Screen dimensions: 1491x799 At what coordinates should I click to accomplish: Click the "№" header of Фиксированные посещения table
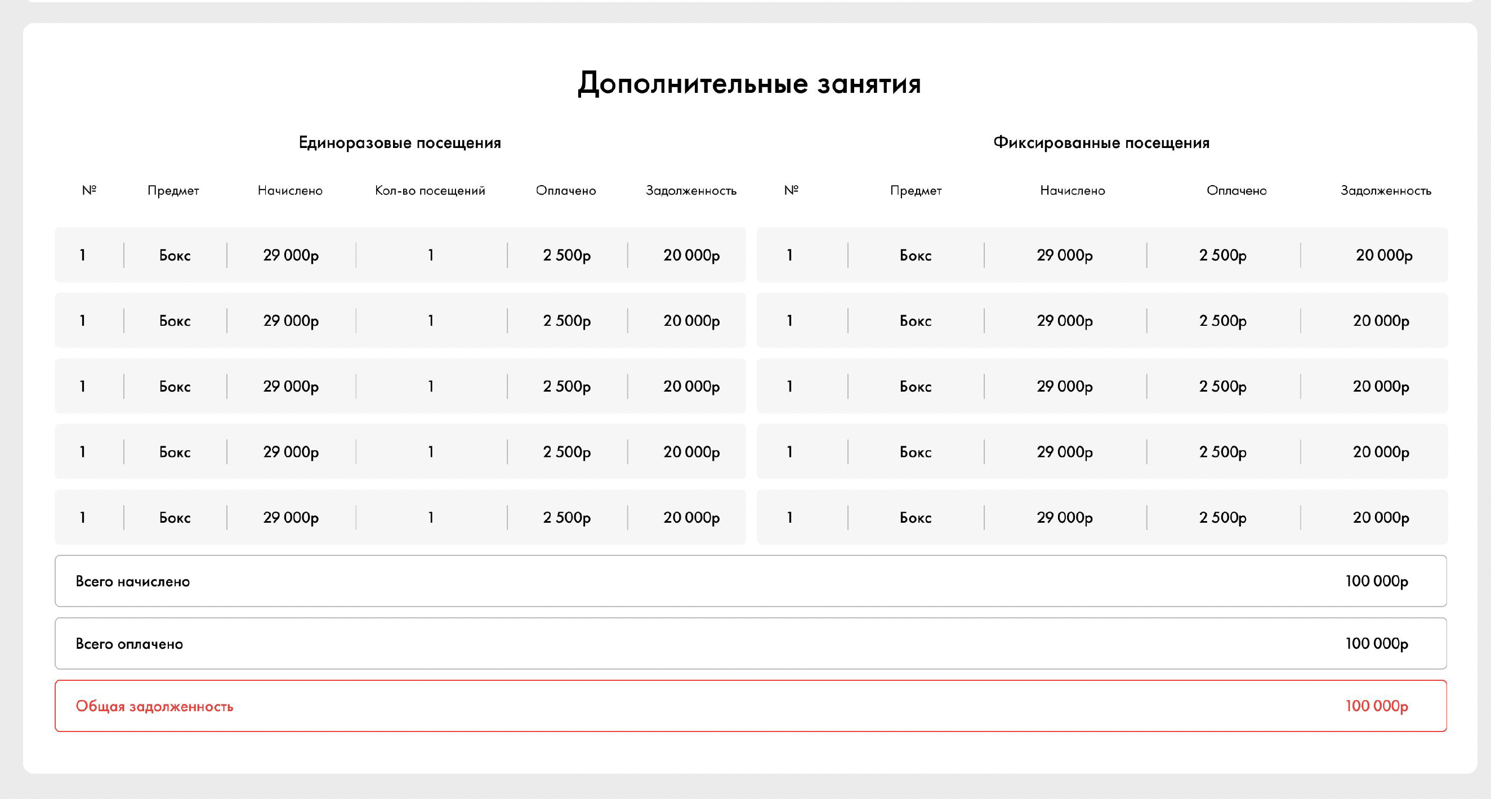tap(791, 190)
